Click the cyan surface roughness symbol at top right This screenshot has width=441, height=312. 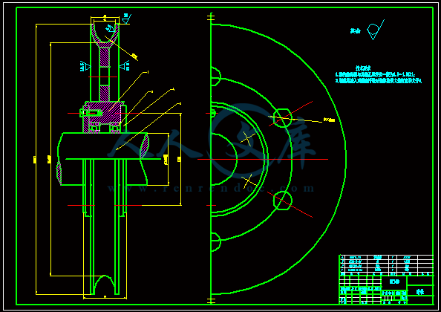(375, 30)
